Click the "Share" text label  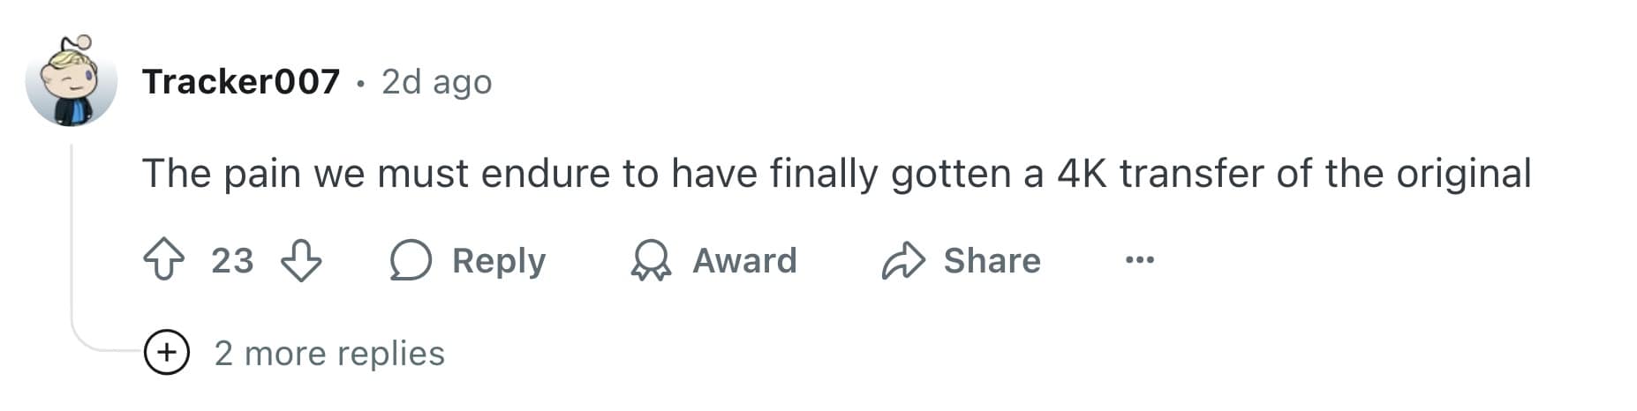992,261
